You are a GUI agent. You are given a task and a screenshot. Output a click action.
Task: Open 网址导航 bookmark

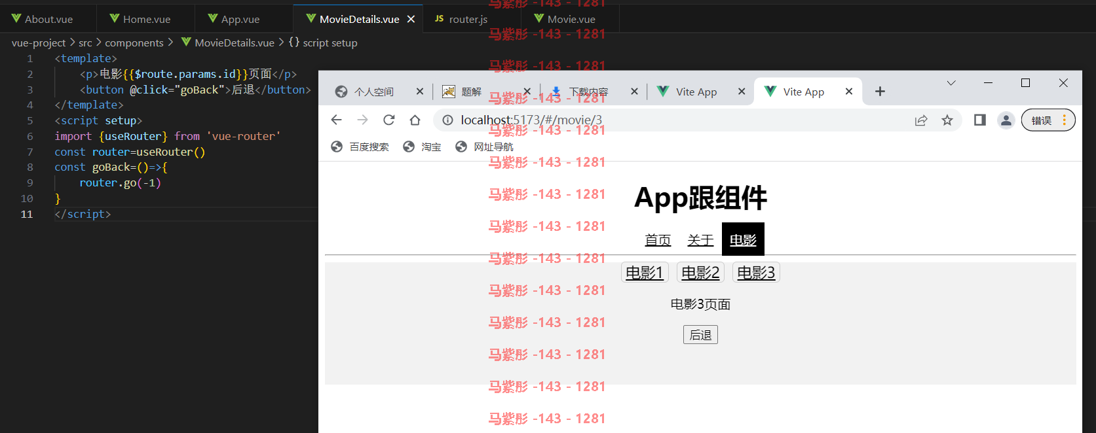click(x=484, y=147)
